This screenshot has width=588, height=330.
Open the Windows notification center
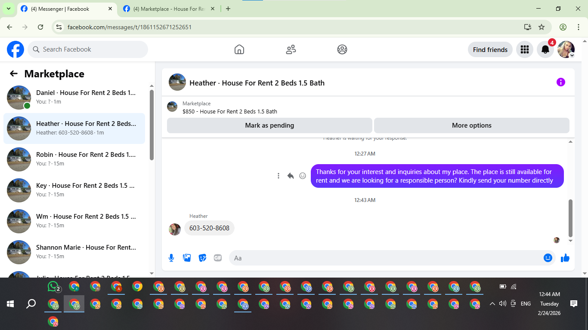pos(573,304)
